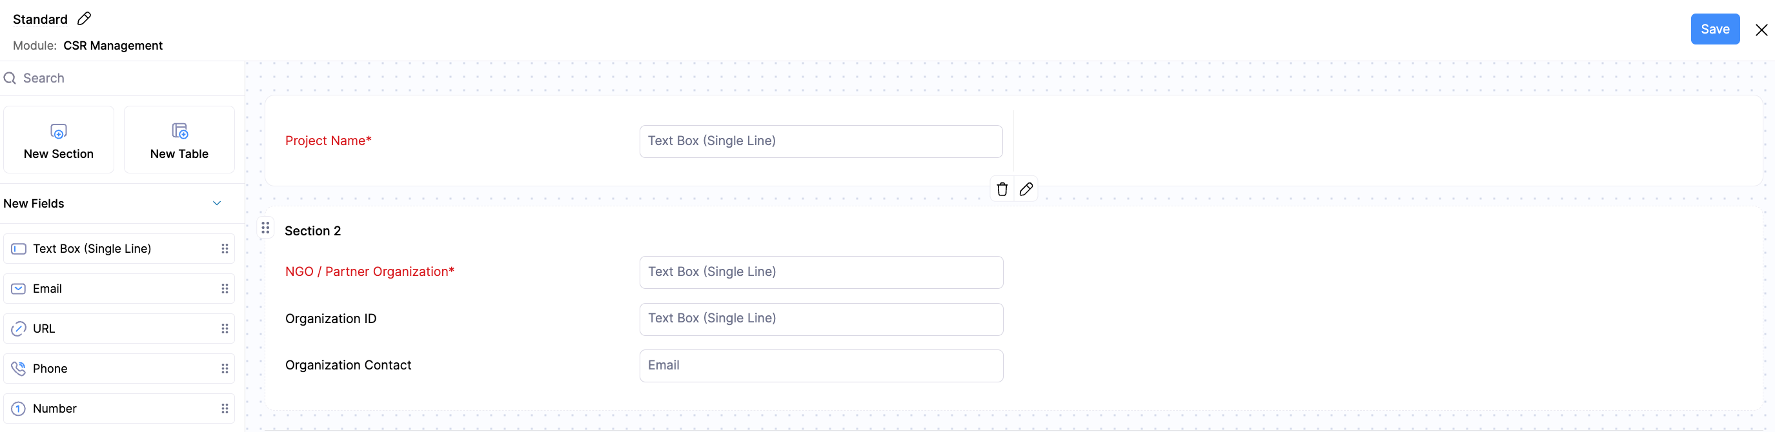1775x432 pixels.
Task: Click the Phone field icon
Action: (19, 369)
